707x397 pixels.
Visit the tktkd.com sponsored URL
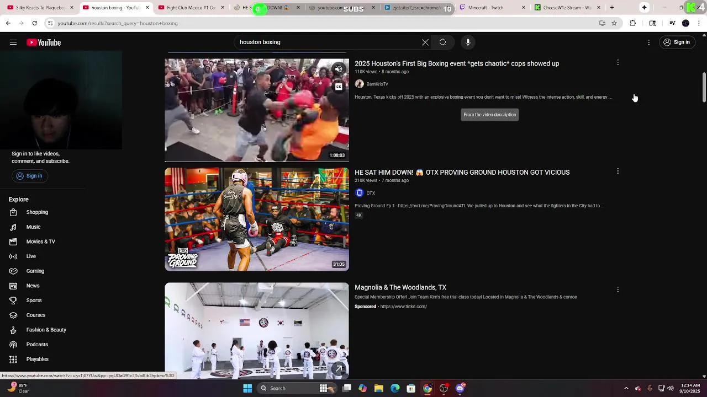click(x=404, y=307)
